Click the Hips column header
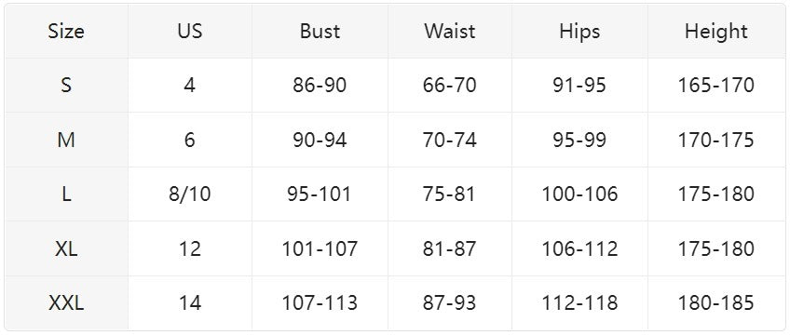Viewport: 790px width, 335px height. point(579,32)
